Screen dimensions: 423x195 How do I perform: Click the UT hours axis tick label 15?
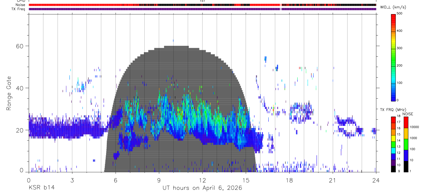coord(246,180)
